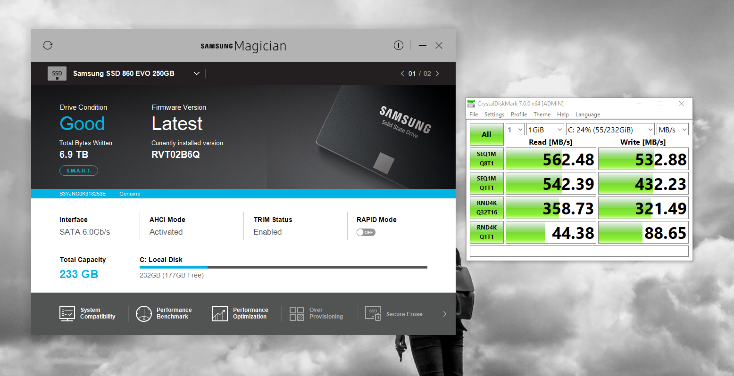Show more Magician tools with right chevron
The image size is (734, 376).
tap(444, 314)
